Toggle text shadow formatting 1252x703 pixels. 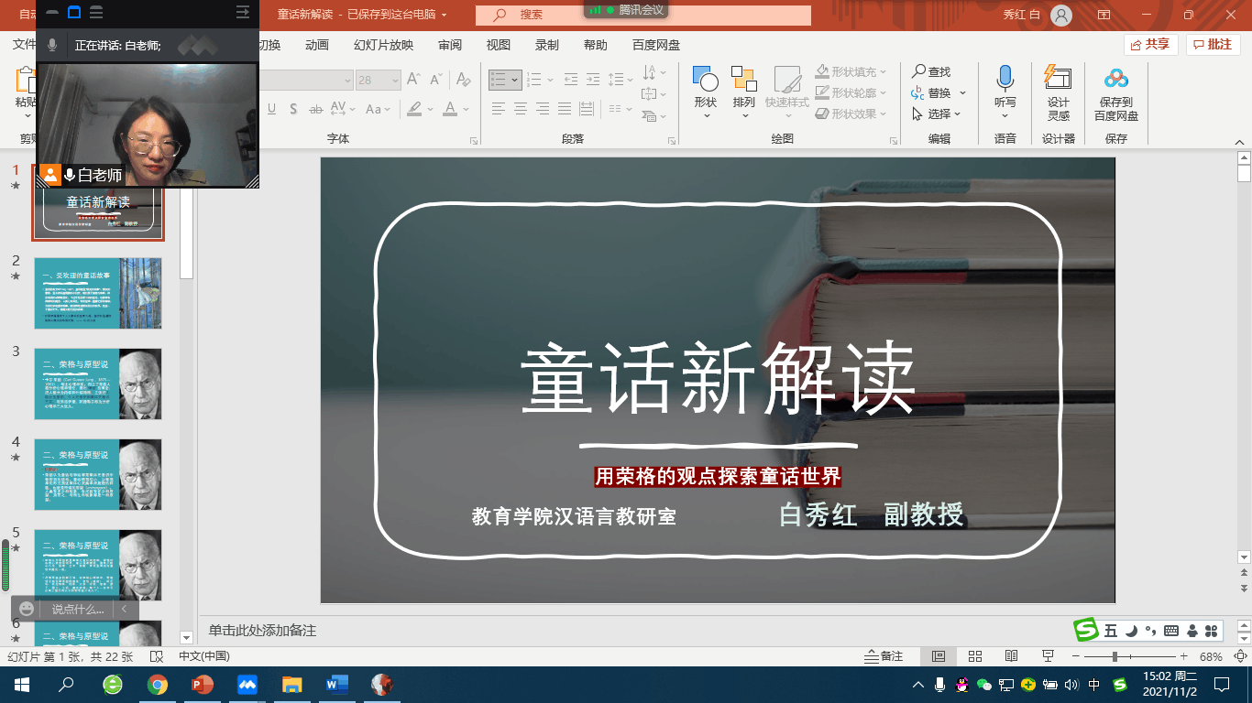point(293,109)
